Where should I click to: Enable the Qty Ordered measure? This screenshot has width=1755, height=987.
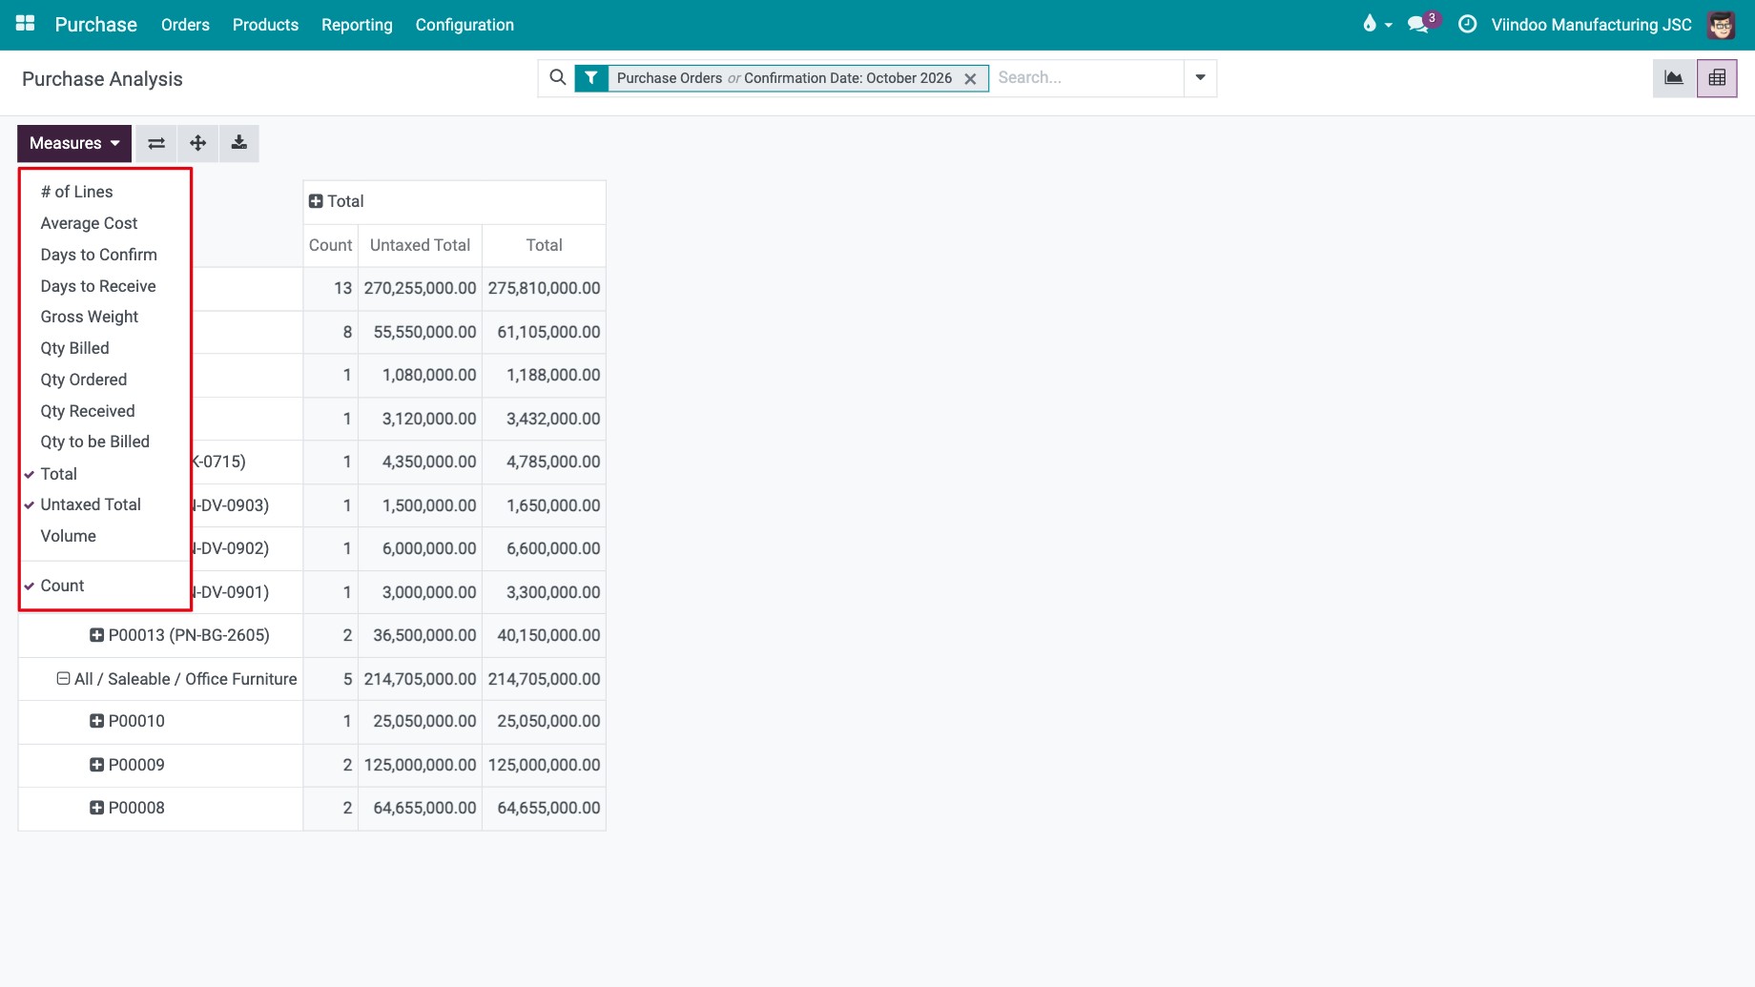pos(105,380)
